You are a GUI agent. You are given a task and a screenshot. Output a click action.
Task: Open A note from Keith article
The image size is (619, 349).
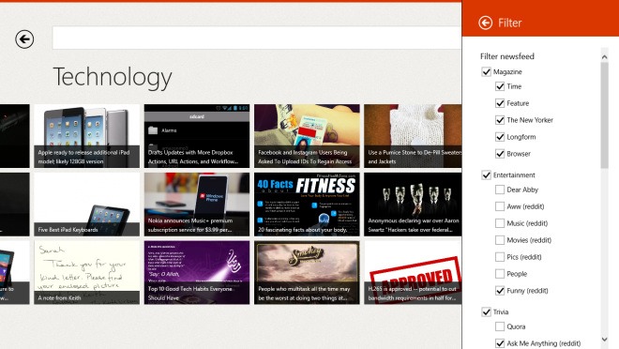[87, 273]
